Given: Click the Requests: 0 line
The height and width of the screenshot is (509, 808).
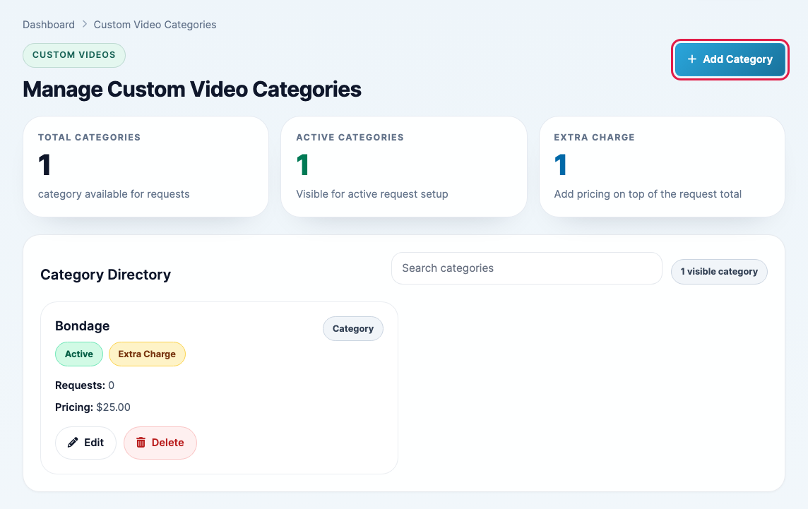Looking at the screenshot, I should (x=85, y=385).
